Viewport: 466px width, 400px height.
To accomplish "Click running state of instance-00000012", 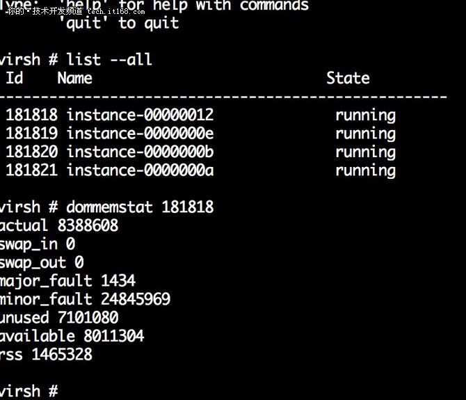I will (x=366, y=116).
